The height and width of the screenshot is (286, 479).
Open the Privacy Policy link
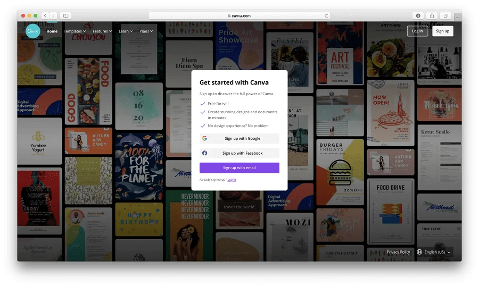click(x=398, y=252)
